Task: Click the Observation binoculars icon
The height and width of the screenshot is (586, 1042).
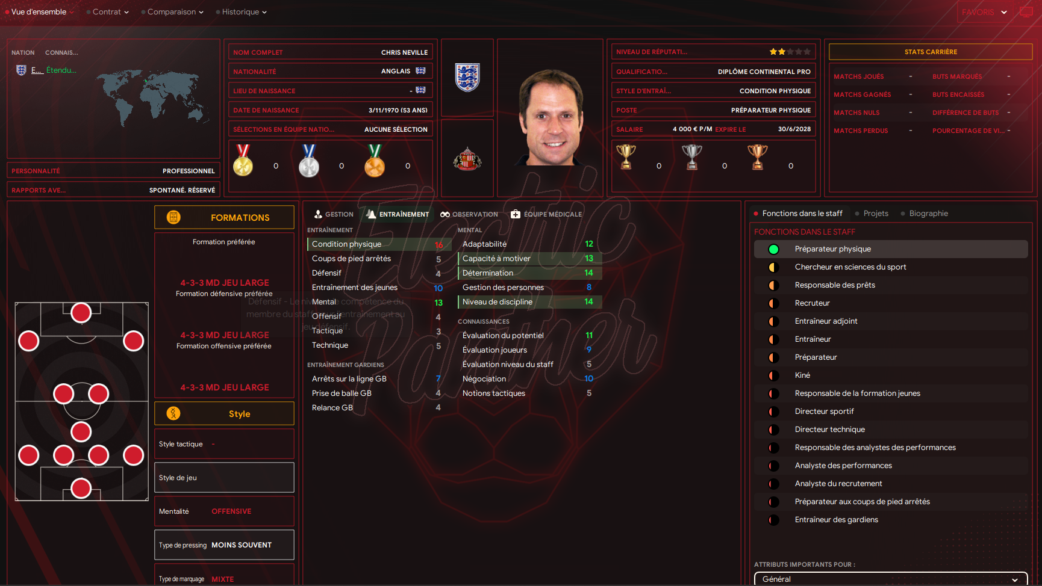Action: [445, 214]
